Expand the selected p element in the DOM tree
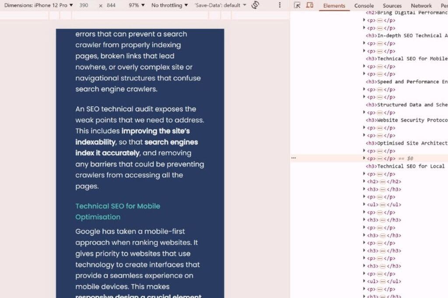This screenshot has width=448, height=298. 364,158
